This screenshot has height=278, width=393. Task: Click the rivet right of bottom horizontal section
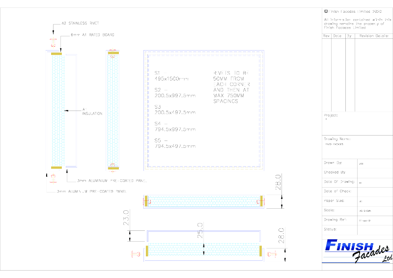273,253
